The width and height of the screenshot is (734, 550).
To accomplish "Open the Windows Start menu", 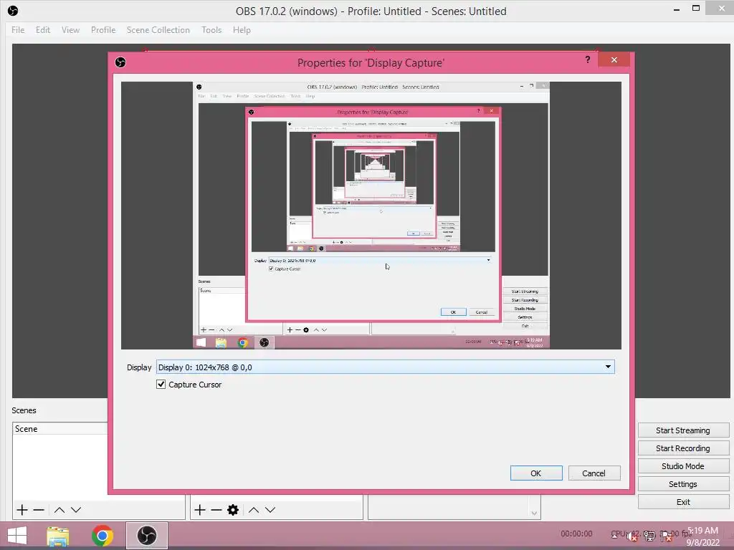I will [x=17, y=536].
